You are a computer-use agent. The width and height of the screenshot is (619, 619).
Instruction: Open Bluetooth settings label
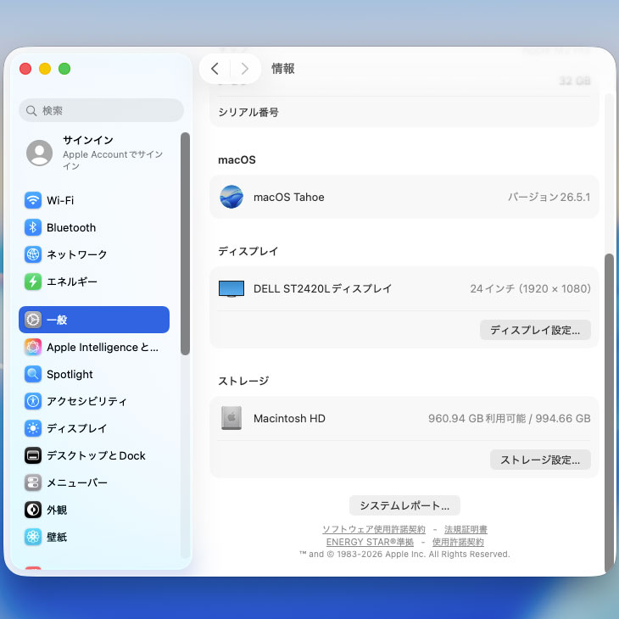coord(71,227)
